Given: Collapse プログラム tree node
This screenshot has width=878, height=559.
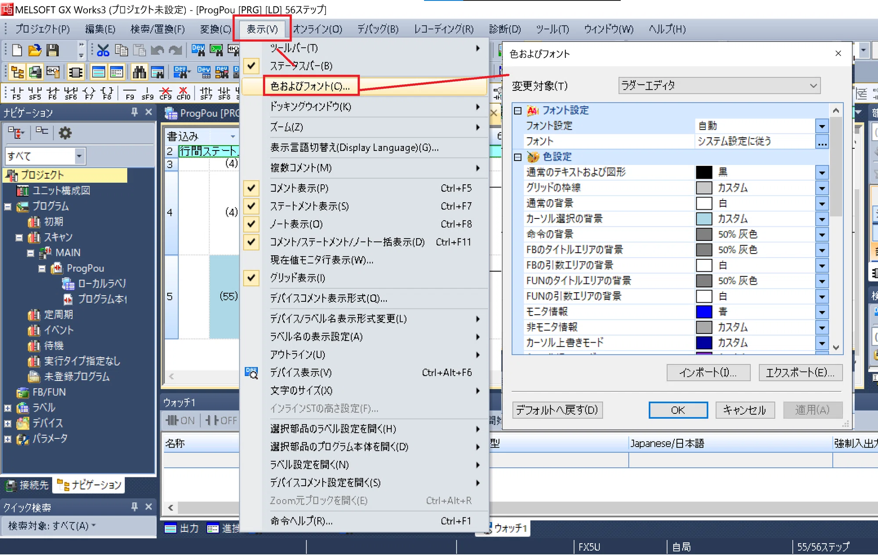Looking at the screenshot, I should click(x=8, y=206).
